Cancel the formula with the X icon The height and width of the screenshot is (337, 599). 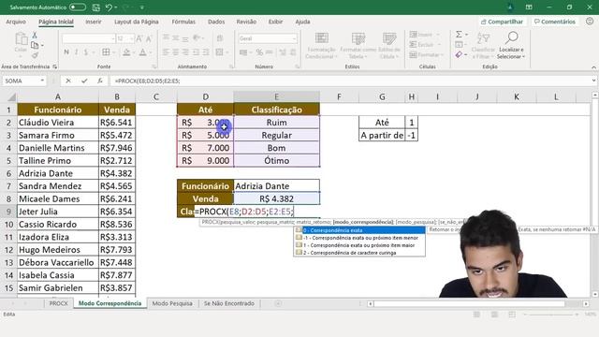68,81
